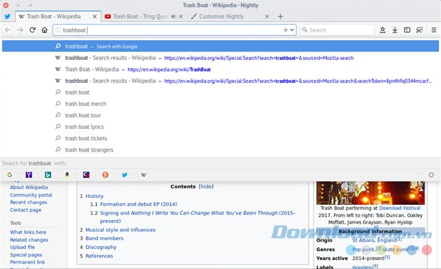
Task: Reload the current page
Action: [x=32, y=30]
